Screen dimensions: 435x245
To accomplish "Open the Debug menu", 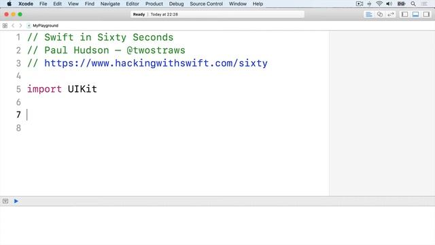I will (177, 4).
